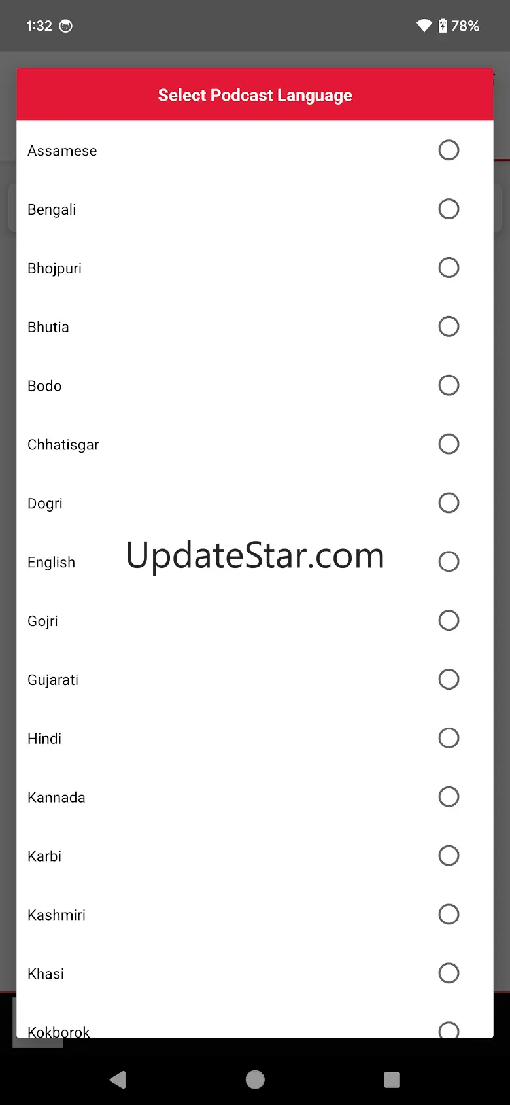This screenshot has height=1105, width=510.
Task: Tap the Karbi language label
Action: tap(44, 856)
